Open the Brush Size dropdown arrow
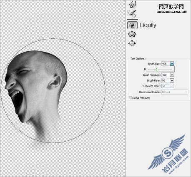Screen dimensions: 191x177 click(x=172, y=64)
